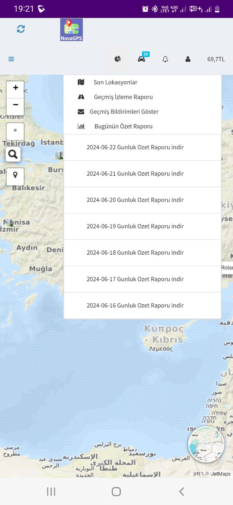Download 2024-06-21 Gunluk Ozet Raporu
The image size is (233, 505).
coord(142,174)
